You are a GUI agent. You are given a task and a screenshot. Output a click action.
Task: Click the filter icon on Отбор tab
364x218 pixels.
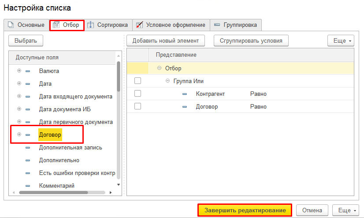56,25
